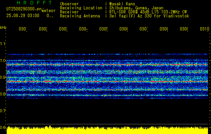Image resolution: width=211 pixels, height=134 pixels.
Task: Click the 'Observer' label
Action: coord(69,4)
